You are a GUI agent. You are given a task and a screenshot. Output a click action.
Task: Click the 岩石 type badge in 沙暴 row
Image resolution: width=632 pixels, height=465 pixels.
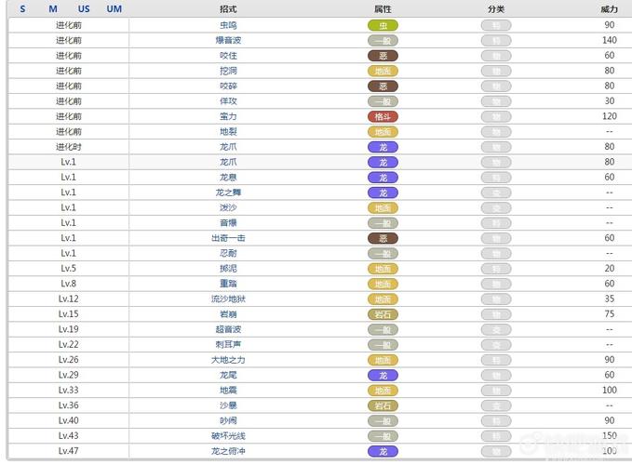point(383,405)
